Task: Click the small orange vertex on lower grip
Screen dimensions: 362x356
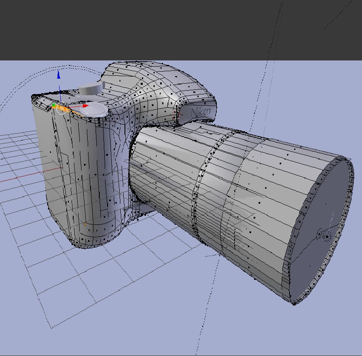Action: [x=86, y=224]
